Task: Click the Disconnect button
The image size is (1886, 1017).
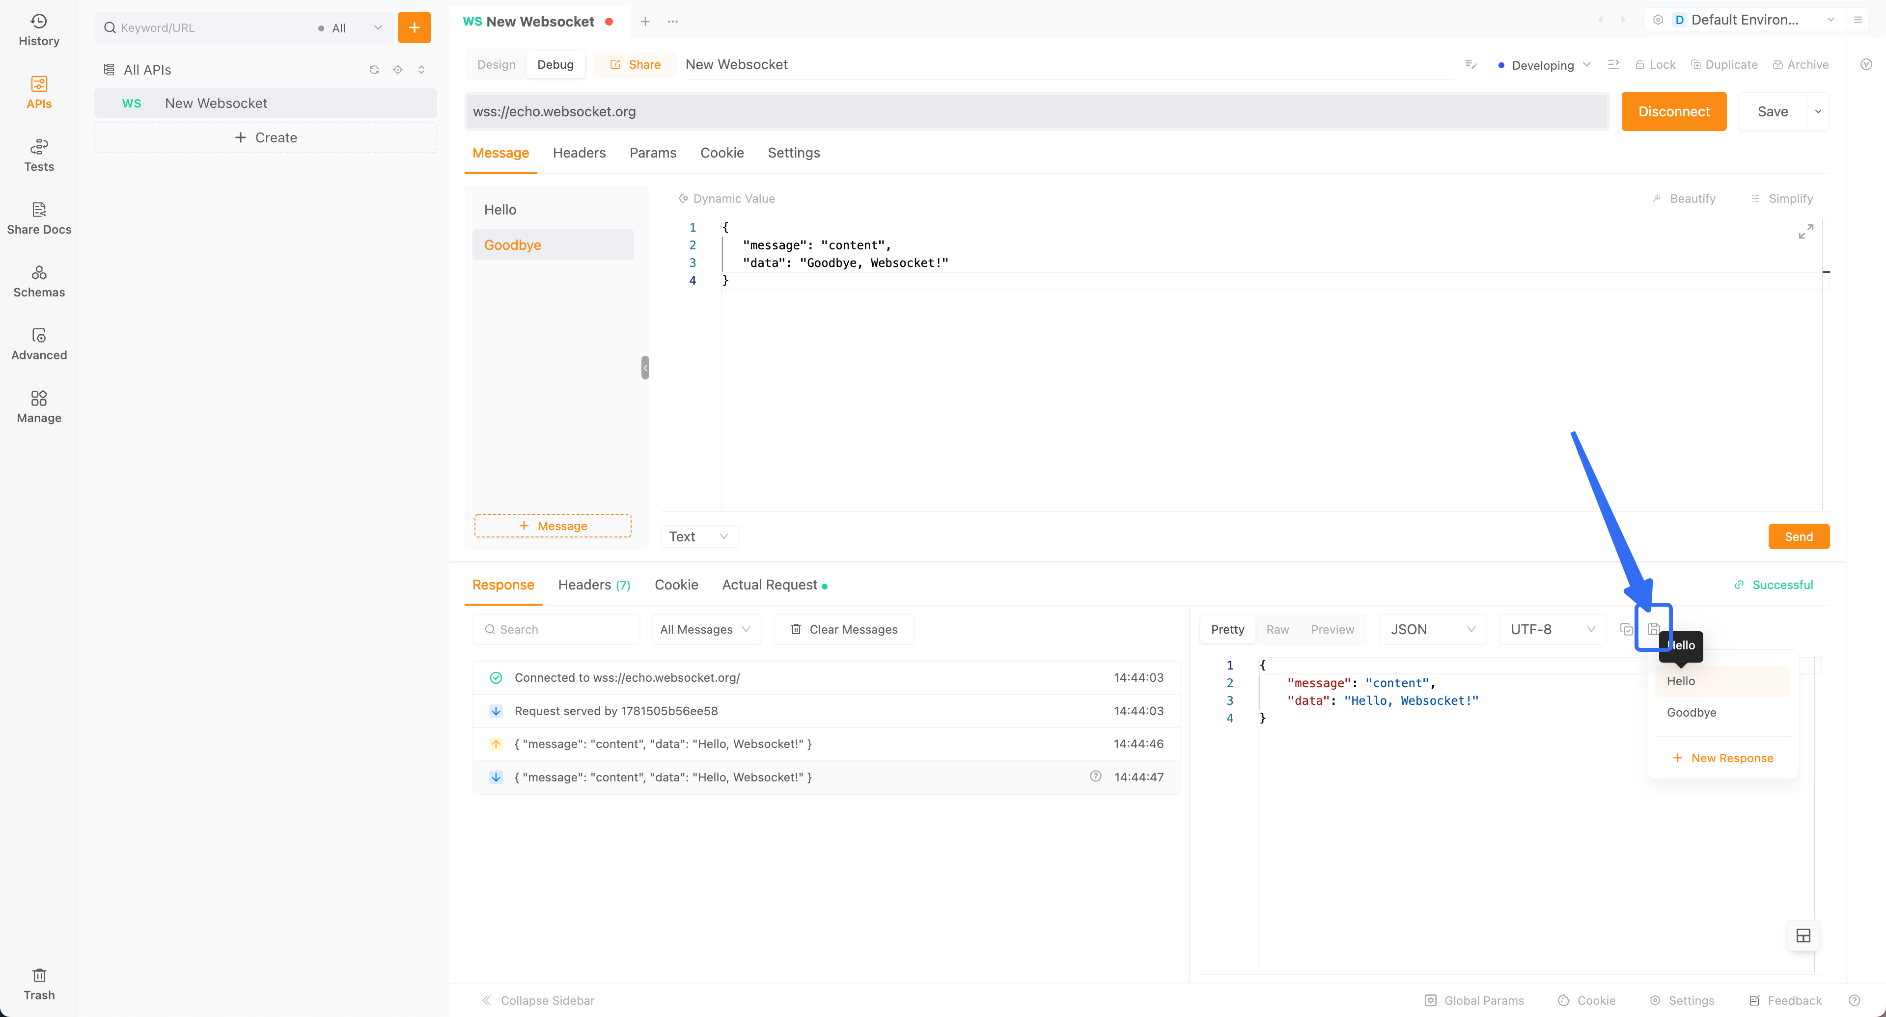Action: click(x=1674, y=111)
